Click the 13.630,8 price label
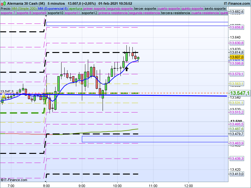The image size is (251, 188). 237,43
